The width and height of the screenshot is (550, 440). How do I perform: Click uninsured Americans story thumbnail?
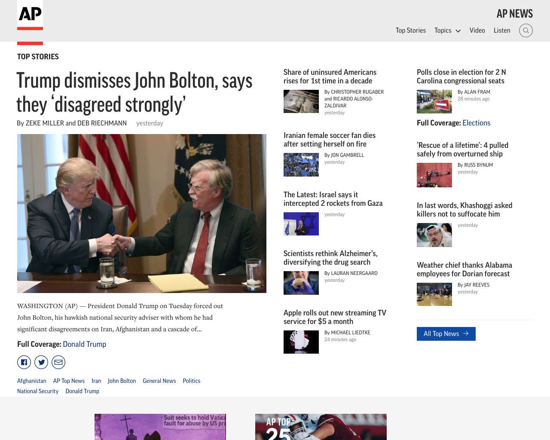click(301, 101)
